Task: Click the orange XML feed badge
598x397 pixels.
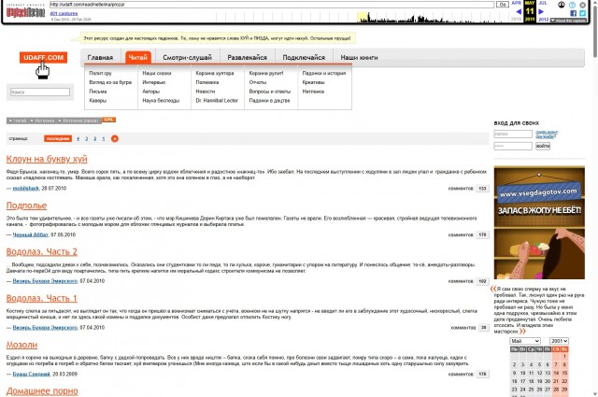Action: click(x=108, y=120)
